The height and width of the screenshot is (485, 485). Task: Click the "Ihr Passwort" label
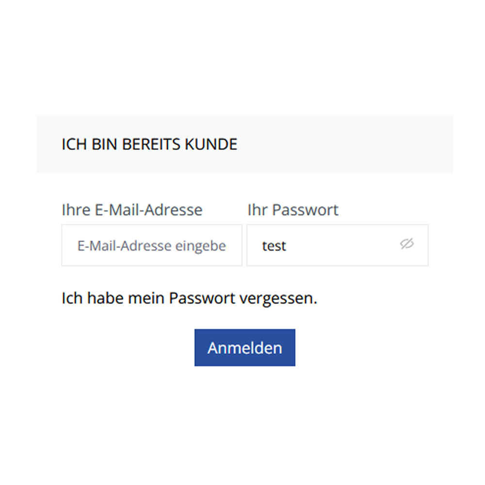[x=292, y=210]
